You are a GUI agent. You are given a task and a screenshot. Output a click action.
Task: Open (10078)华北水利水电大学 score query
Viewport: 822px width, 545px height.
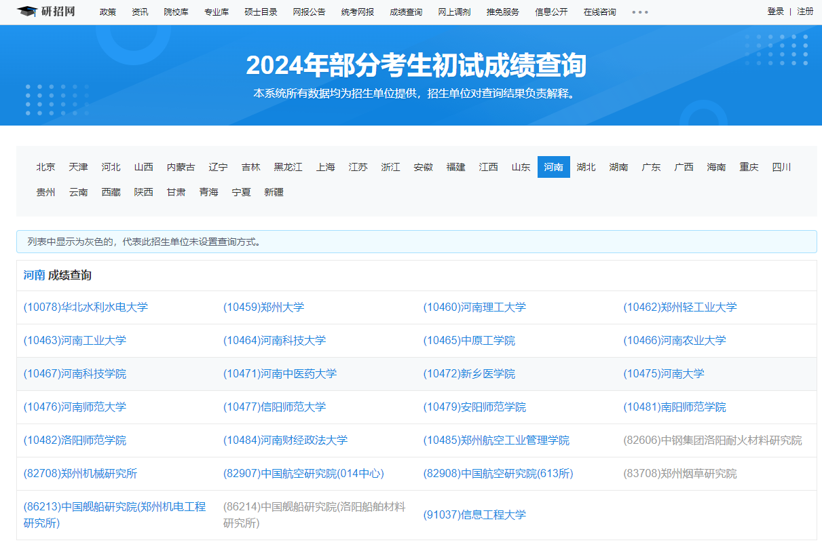(86, 307)
